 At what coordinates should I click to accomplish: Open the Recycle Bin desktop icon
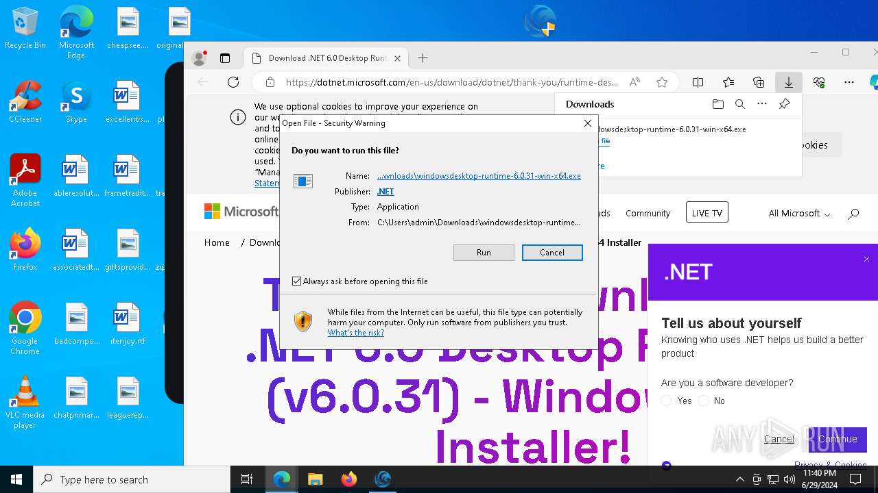pyautogui.click(x=25, y=29)
